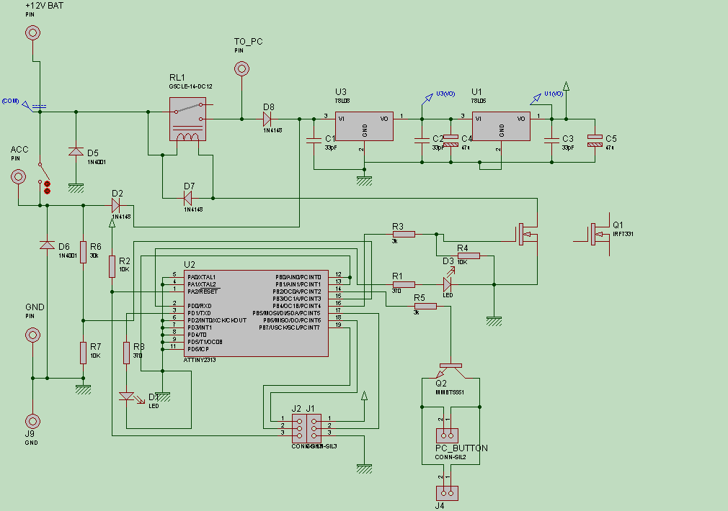This screenshot has width=728, height=511.
Task: Select electrolytic capacitor C4
Action: [450, 140]
